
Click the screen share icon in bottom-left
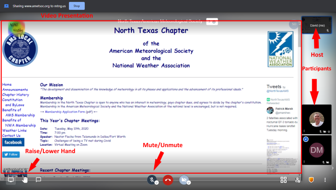click(10, 180)
